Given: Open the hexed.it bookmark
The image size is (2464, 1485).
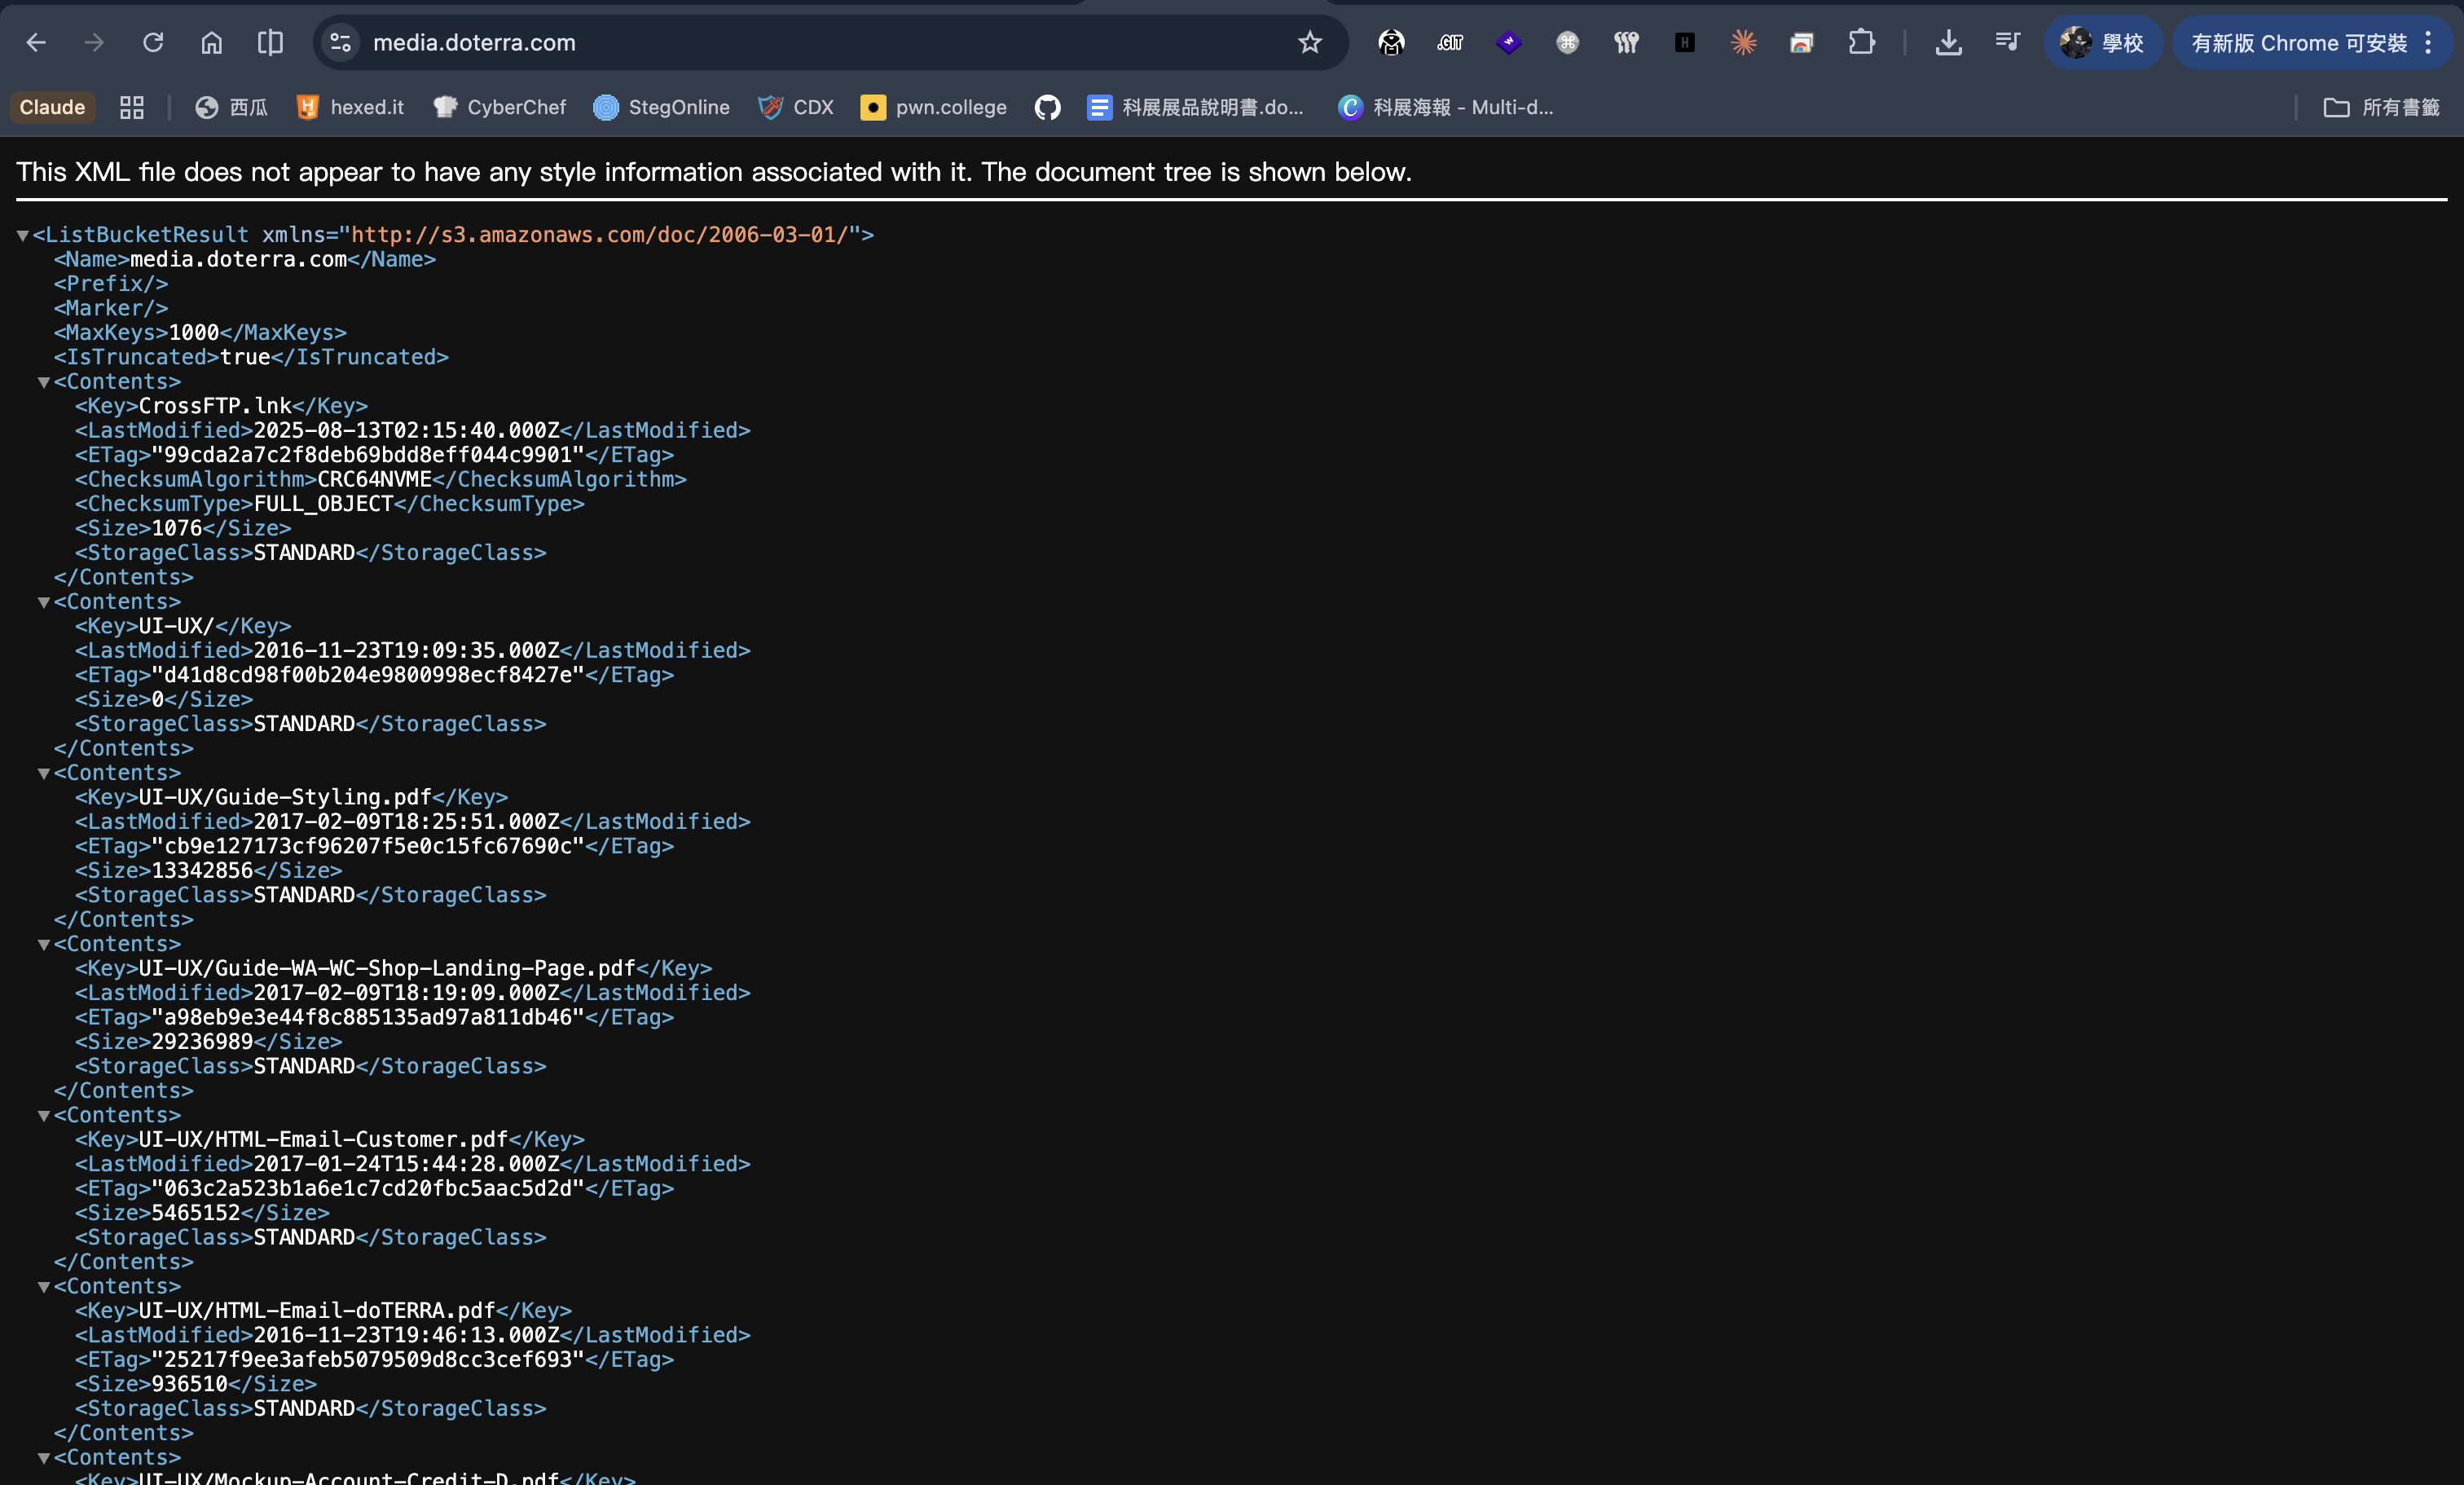Looking at the screenshot, I should [351, 107].
